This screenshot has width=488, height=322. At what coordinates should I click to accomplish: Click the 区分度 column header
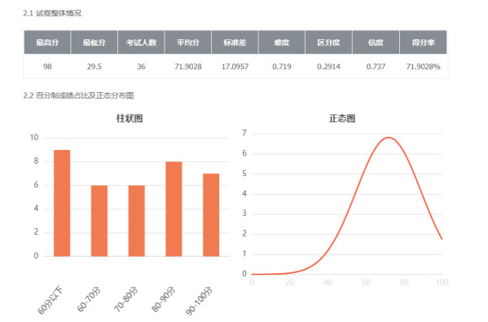pyautogui.click(x=328, y=42)
